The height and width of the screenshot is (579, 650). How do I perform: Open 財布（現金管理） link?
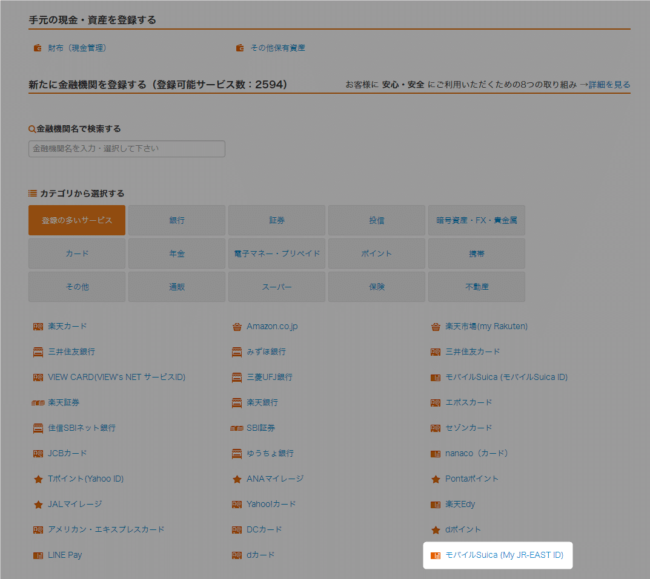77,48
